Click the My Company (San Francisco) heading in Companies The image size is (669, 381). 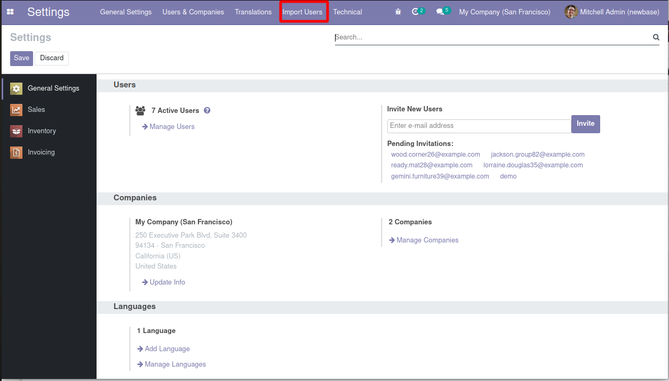[184, 222]
